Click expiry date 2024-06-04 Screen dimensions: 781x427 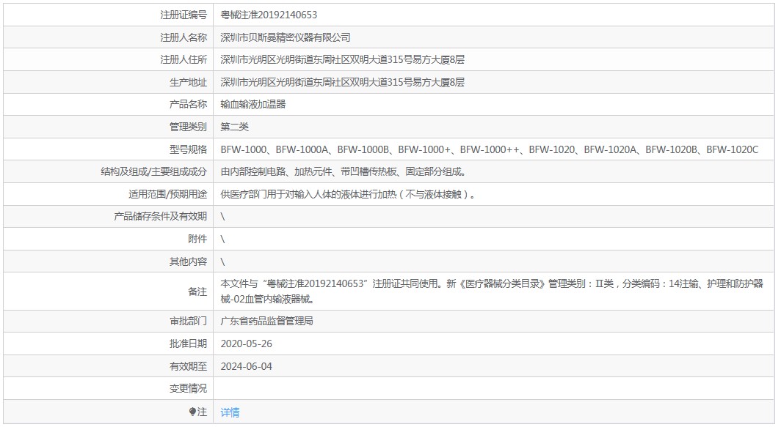[x=246, y=366]
